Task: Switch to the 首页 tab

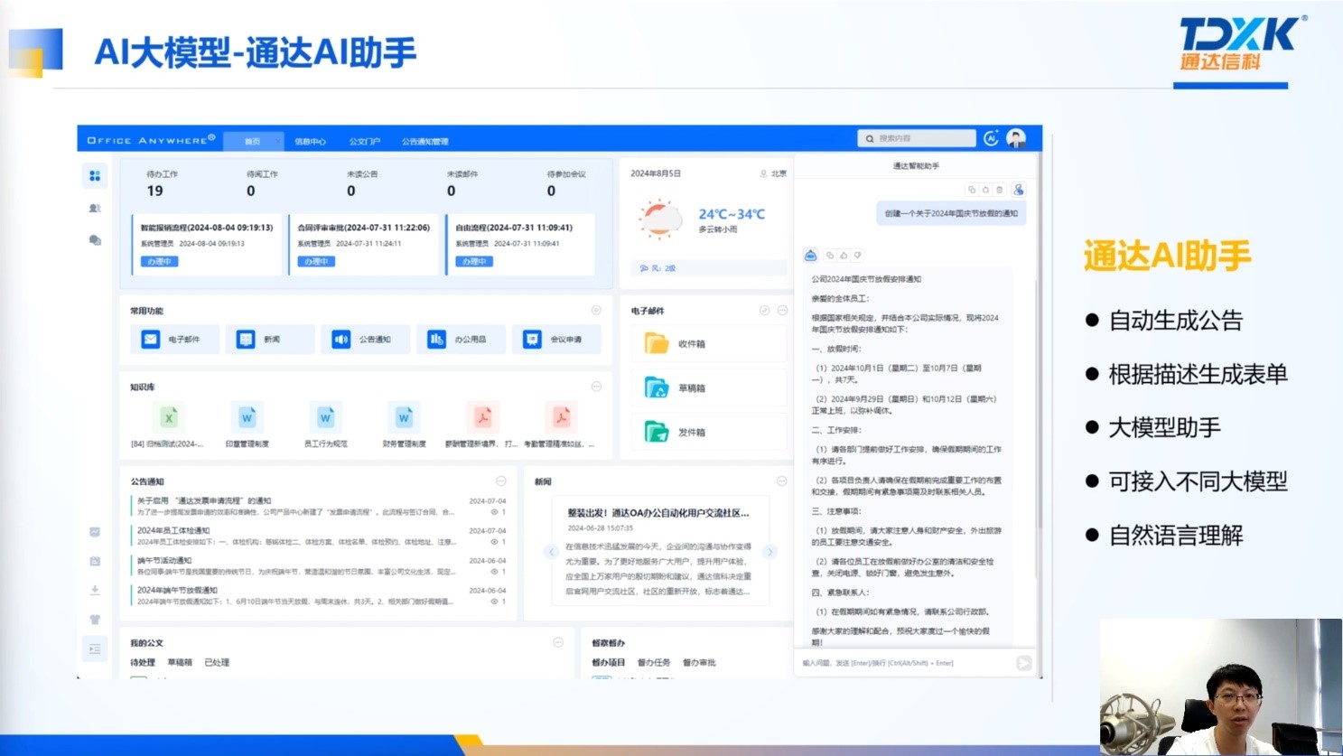Action: pyautogui.click(x=253, y=141)
